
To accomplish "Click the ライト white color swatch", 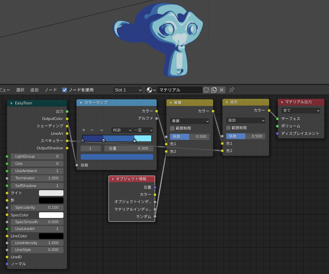I will pyautogui.click(x=51, y=193).
